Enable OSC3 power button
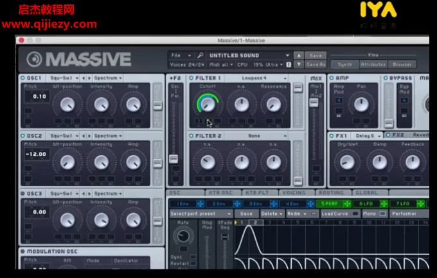The height and width of the screenshot is (278, 437). [22, 194]
